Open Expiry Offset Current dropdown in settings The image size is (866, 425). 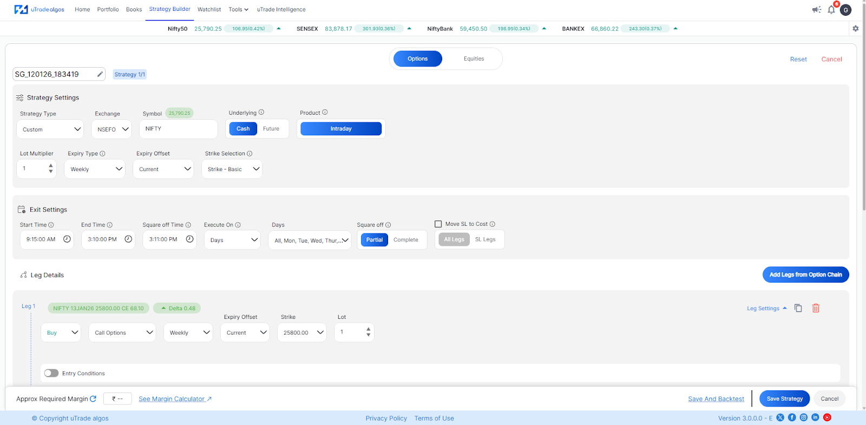pos(163,169)
